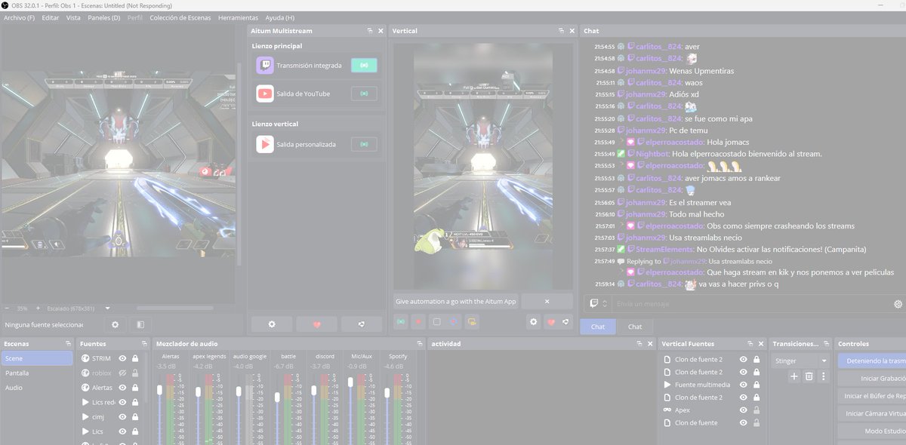Open the Archivo menu
Image resolution: width=906 pixels, height=445 pixels.
tap(19, 17)
